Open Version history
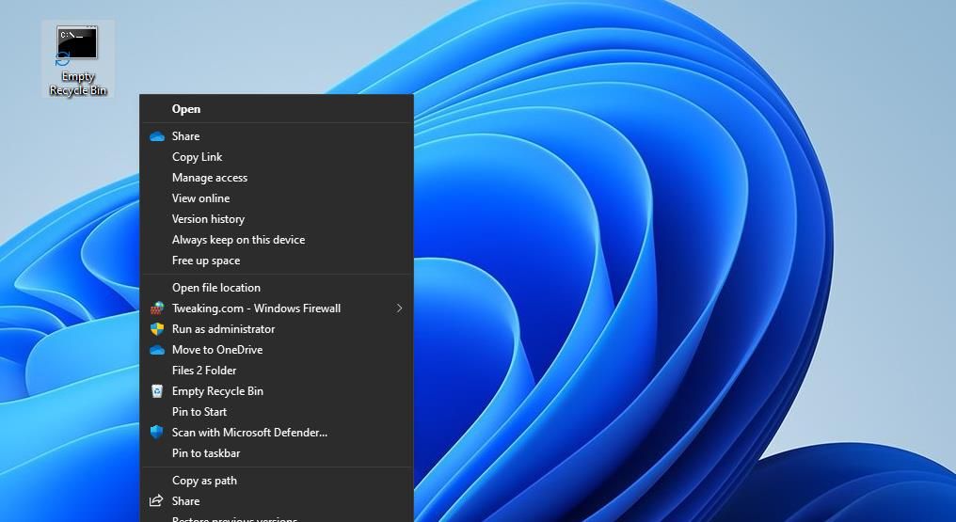Image resolution: width=956 pixels, height=522 pixels. coord(208,219)
